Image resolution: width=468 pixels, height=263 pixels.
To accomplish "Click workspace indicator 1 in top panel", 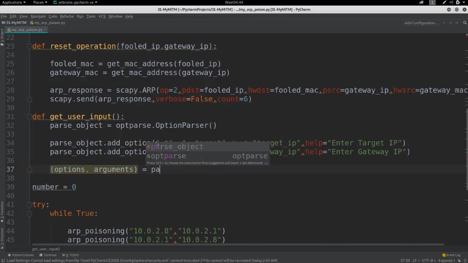I will tap(432, 2).
